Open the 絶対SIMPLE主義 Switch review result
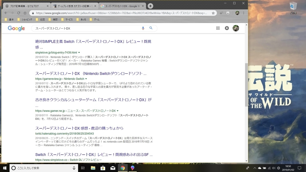 pyautogui.click(x=93, y=44)
